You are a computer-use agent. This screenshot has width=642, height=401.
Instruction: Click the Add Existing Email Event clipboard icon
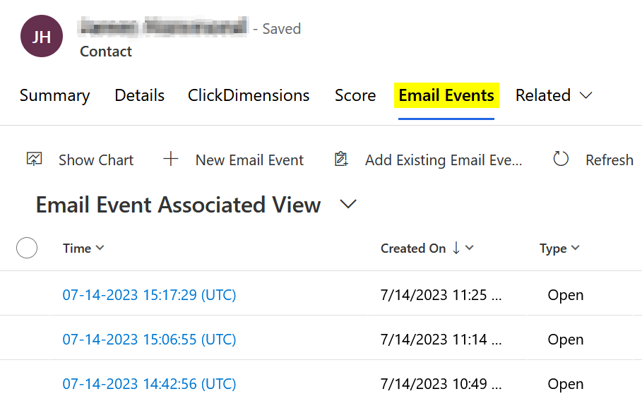[341, 159]
